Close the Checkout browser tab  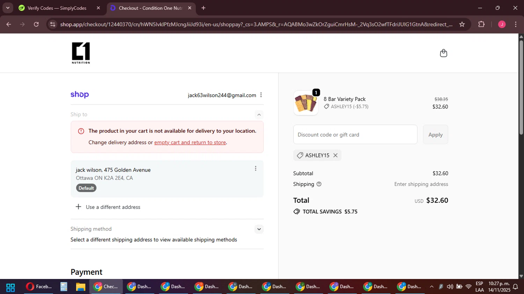coord(190,8)
